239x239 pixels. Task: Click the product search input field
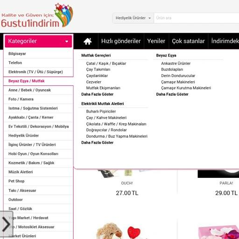197,18
